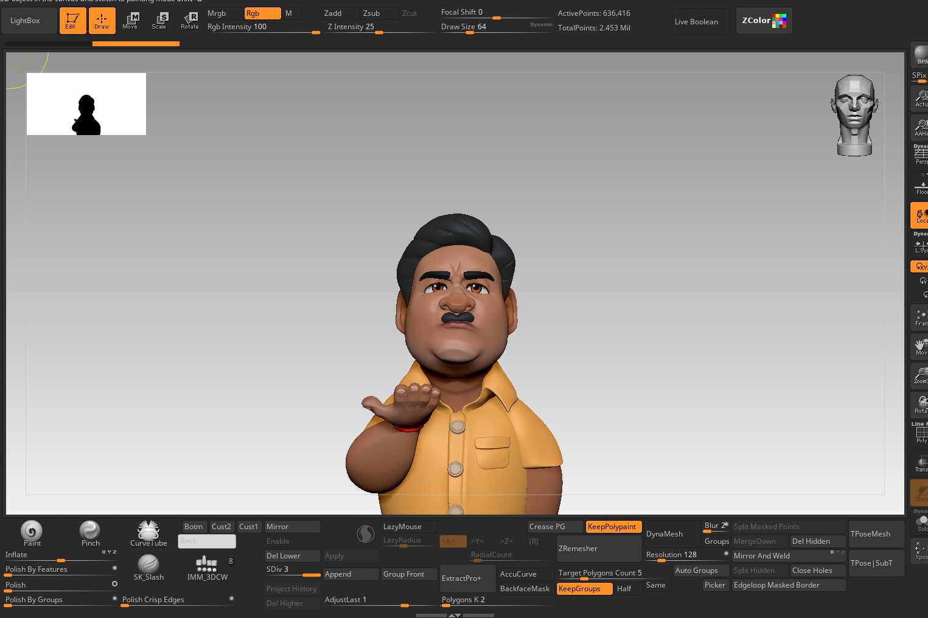
Task: Activate the Edit mode icon
Action: point(72,21)
